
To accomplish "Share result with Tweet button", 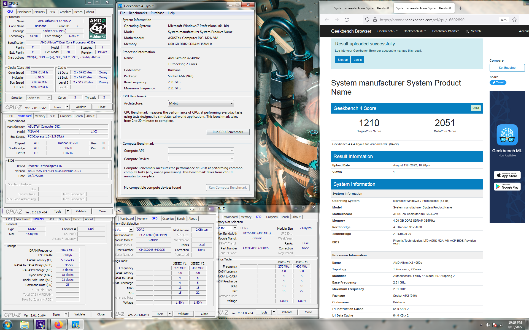I will click(x=498, y=82).
